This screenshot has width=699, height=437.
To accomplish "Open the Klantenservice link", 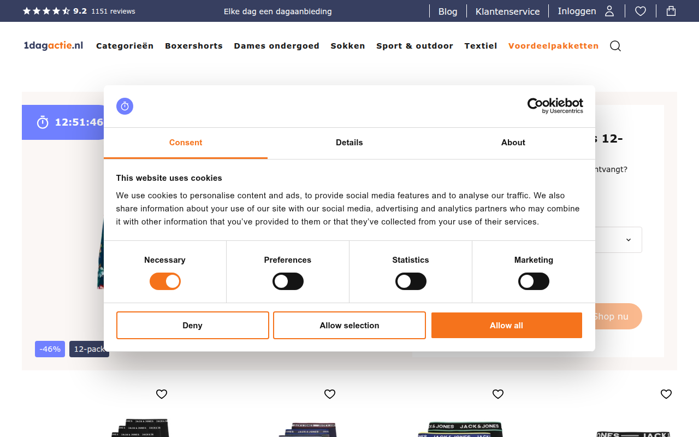I will coord(508,11).
